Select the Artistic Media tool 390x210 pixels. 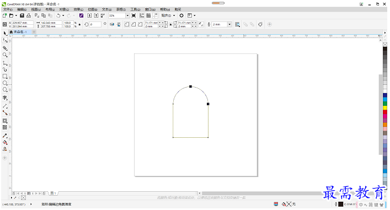pos(5,69)
